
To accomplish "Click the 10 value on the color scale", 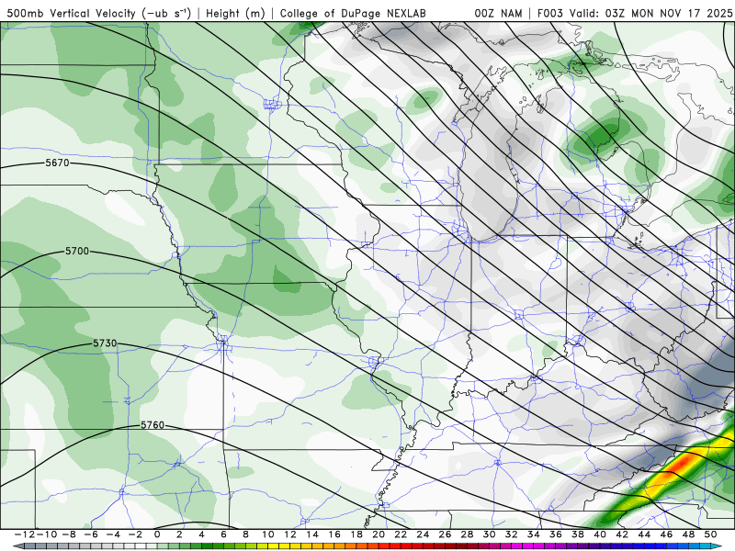I will (x=267, y=534).
